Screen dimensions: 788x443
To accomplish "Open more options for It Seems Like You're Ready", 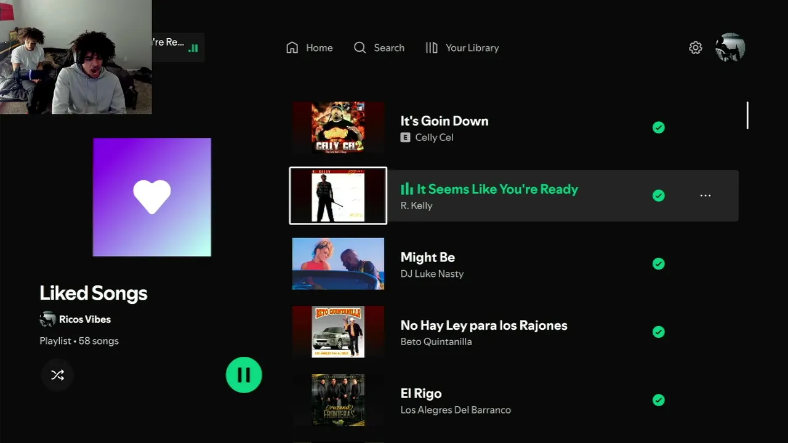I will point(706,196).
